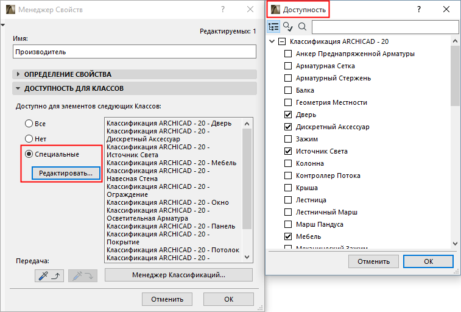Click OK in Менеджер Свойств
Screen dimensions: 461x312
coord(229,299)
